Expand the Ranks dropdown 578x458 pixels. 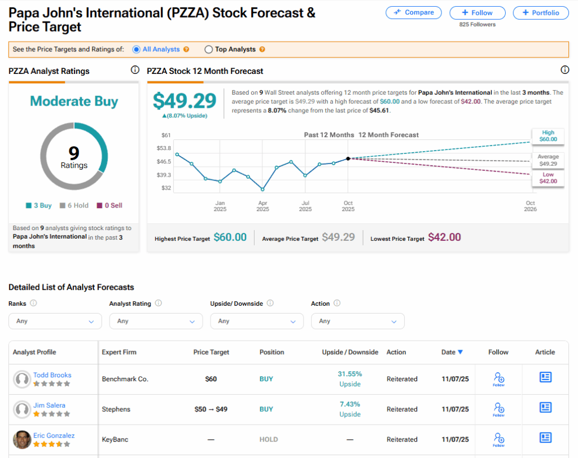[55, 321]
